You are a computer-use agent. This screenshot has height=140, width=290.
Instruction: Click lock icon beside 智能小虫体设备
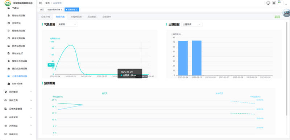pos(8,61)
